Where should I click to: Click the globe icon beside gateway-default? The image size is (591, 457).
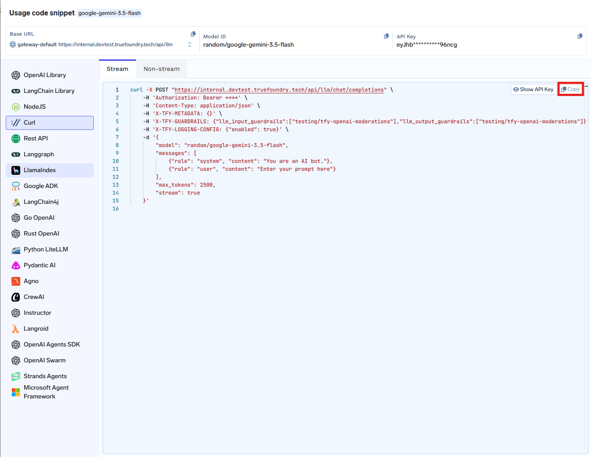click(x=13, y=44)
